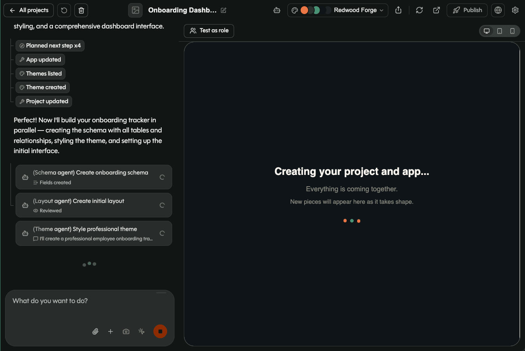Switch to tablet preview mode
This screenshot has width=525, height=351.
coord(500,31)
